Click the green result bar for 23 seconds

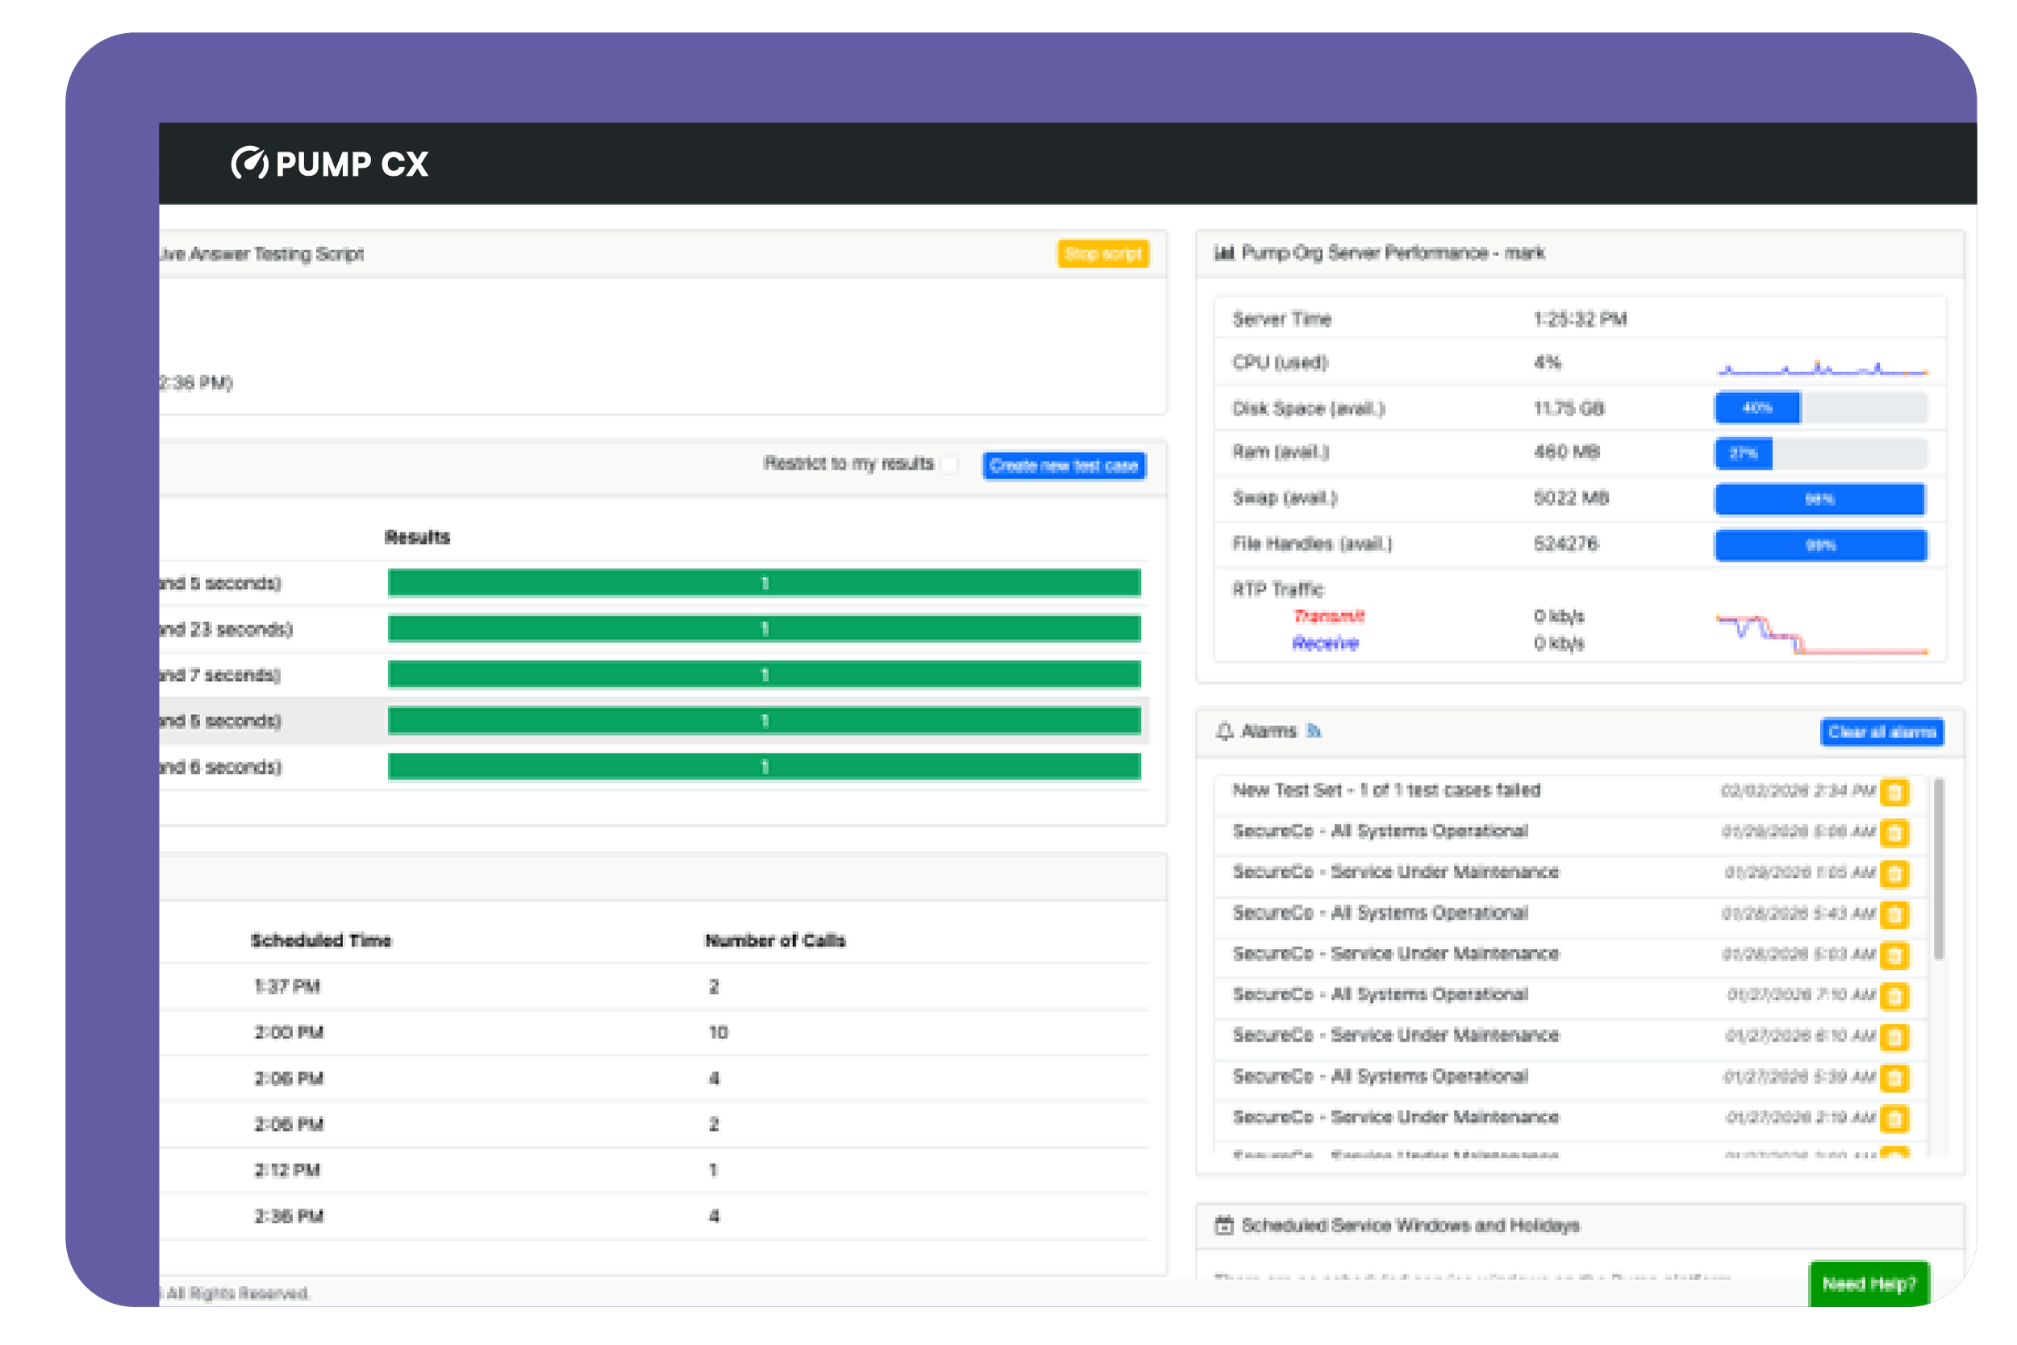click(764, 629)
